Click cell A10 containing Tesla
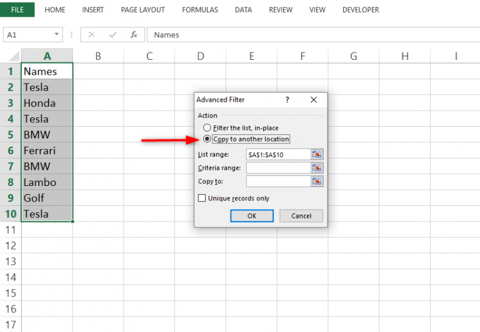The image size is (480, 332). pyautogui.click(x=47, y=213)
